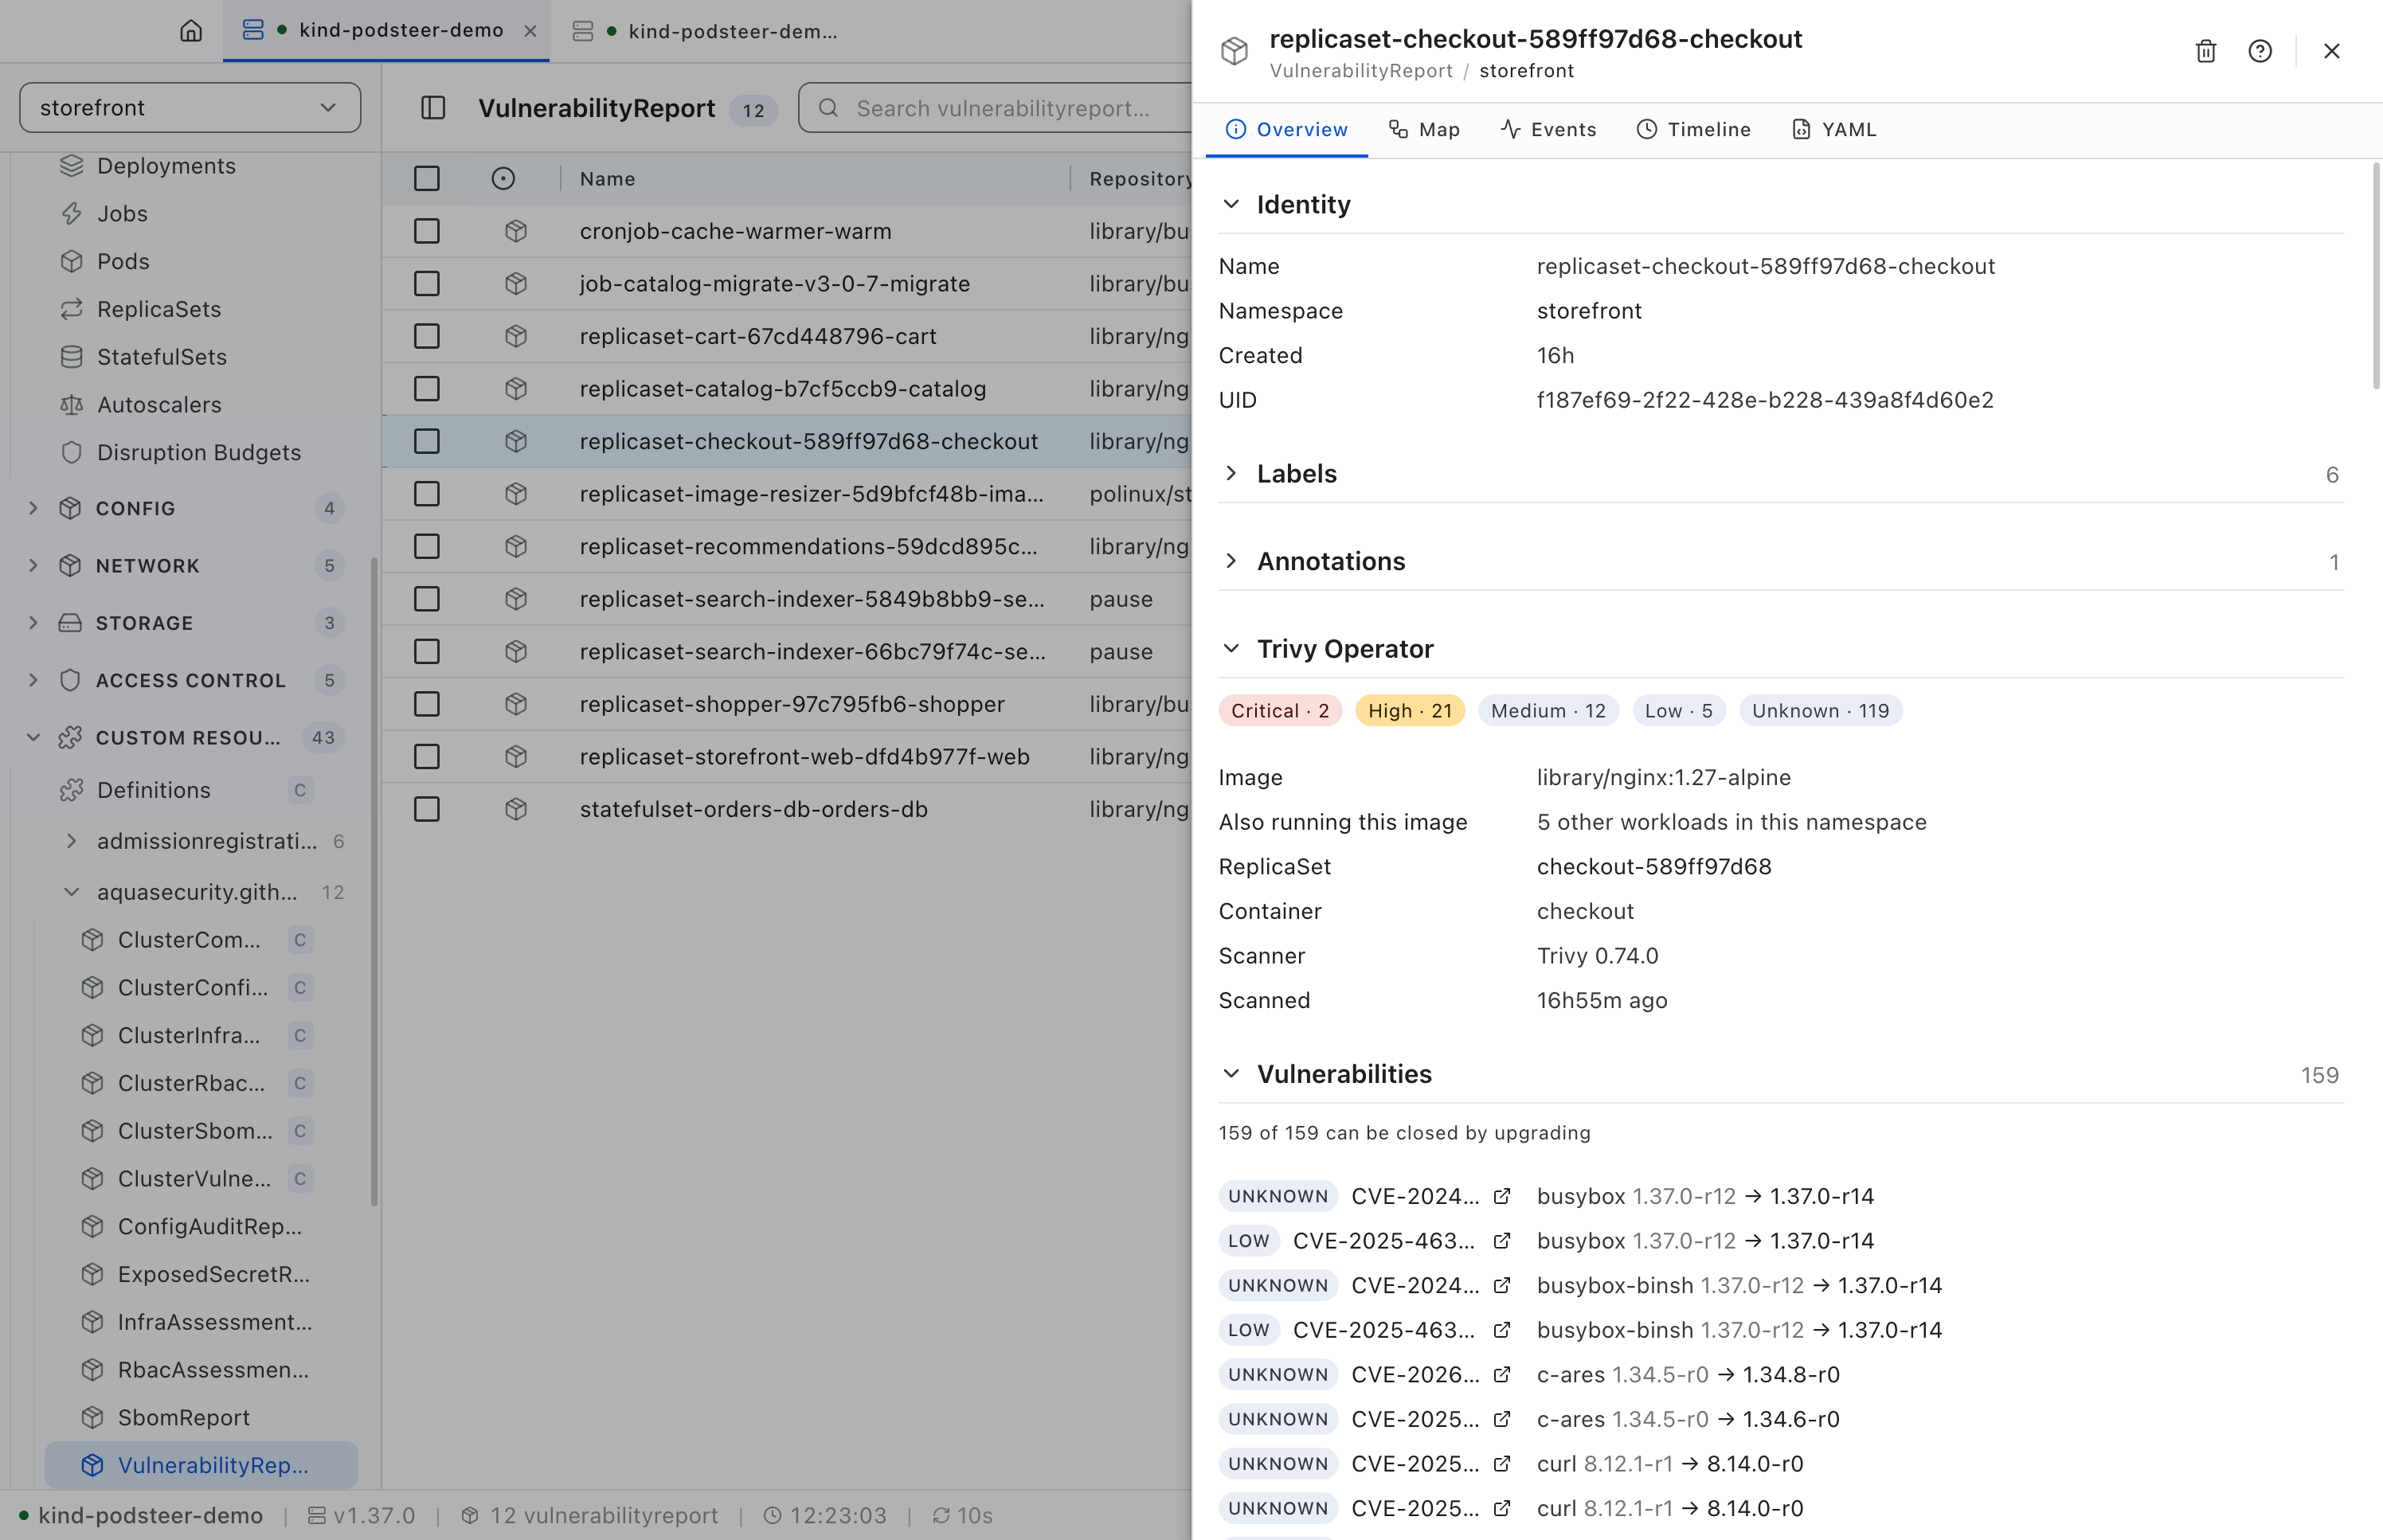This screenshot has width=2383, height=1540.
Task: Check replicaset-checkout-589ff97d68-checkout checkbox
Action: pyautogui.click(x=427, y=441)
